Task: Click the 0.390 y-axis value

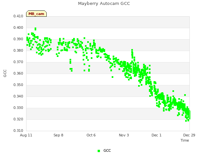Action: point(18,39)
